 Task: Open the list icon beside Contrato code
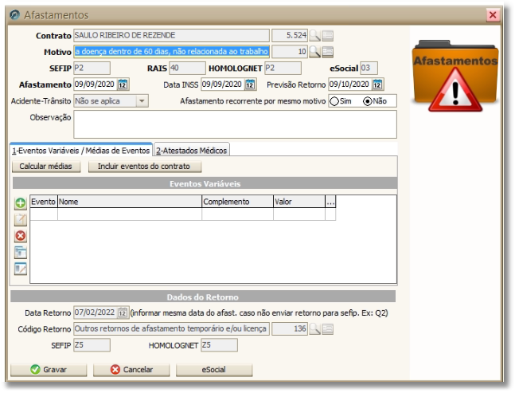pos(327,35)
